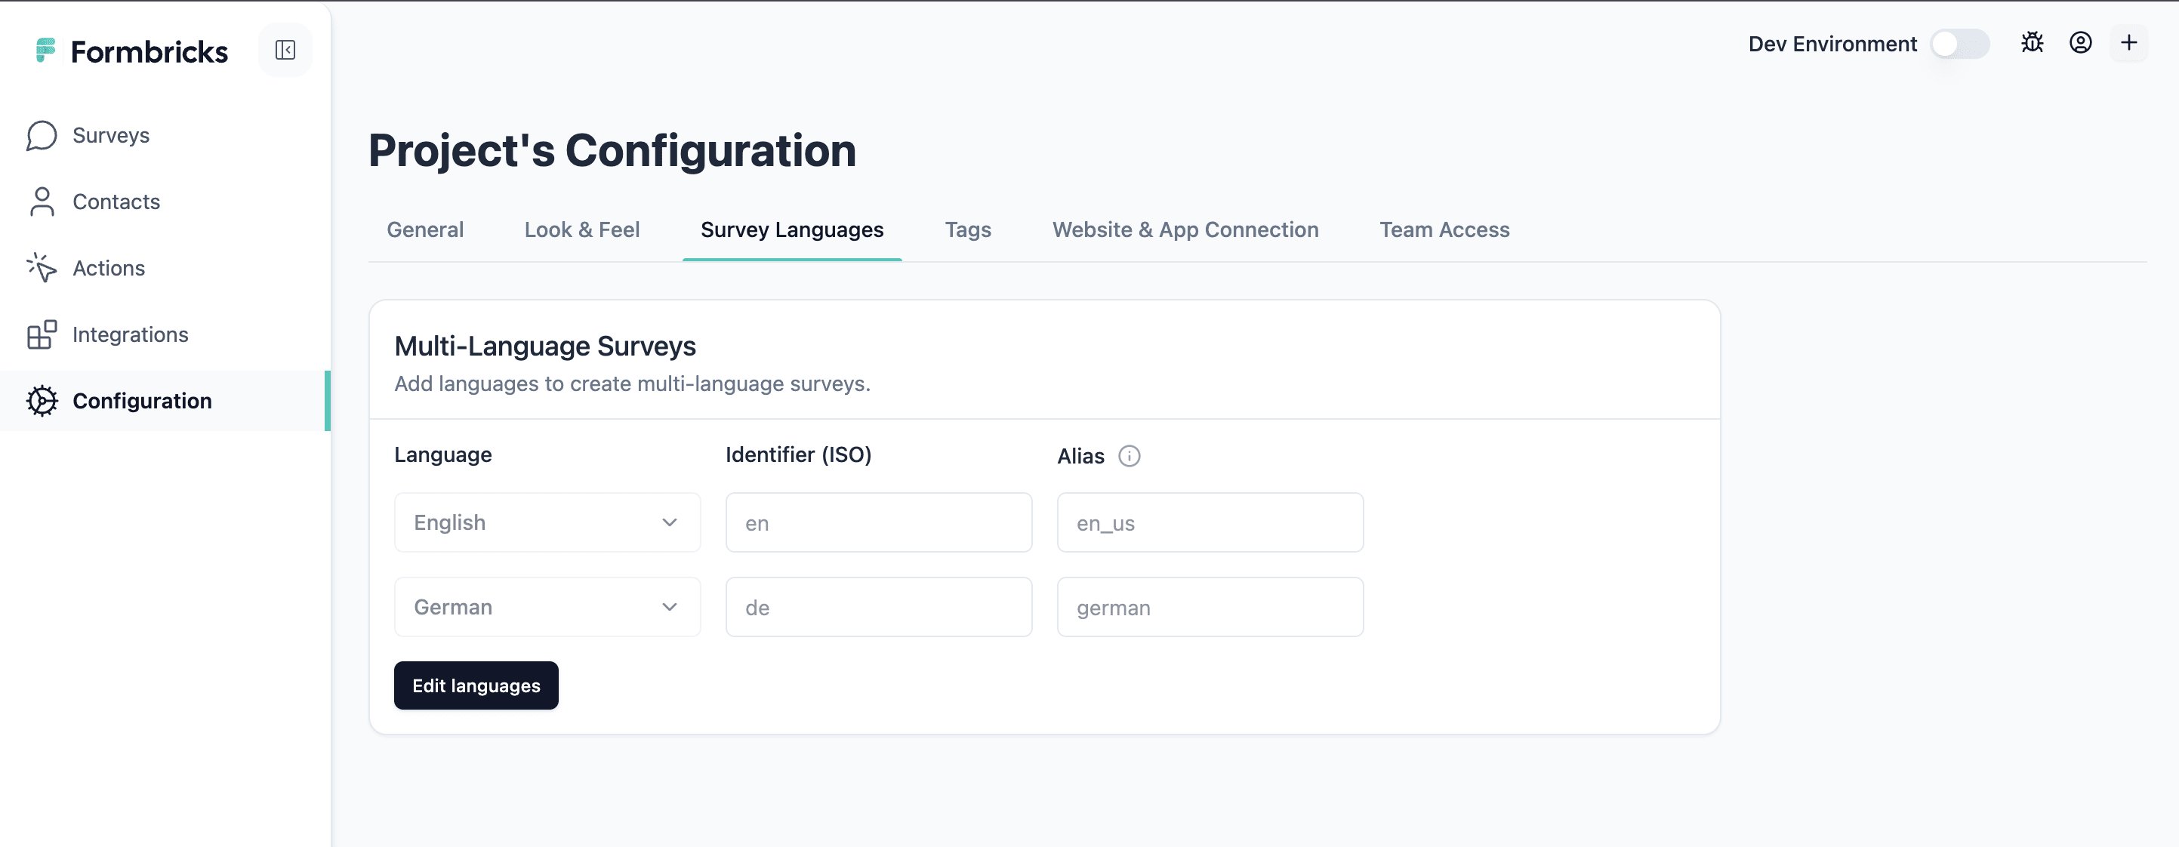The image size is (2179, 847).
Task: Open Integrations in the sidebar
Action: pos(165,334)
